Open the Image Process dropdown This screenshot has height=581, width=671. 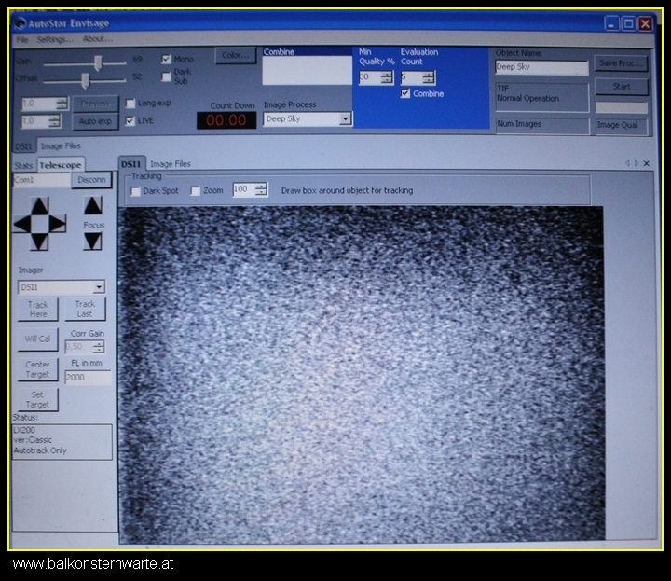[x=345, y=119]
